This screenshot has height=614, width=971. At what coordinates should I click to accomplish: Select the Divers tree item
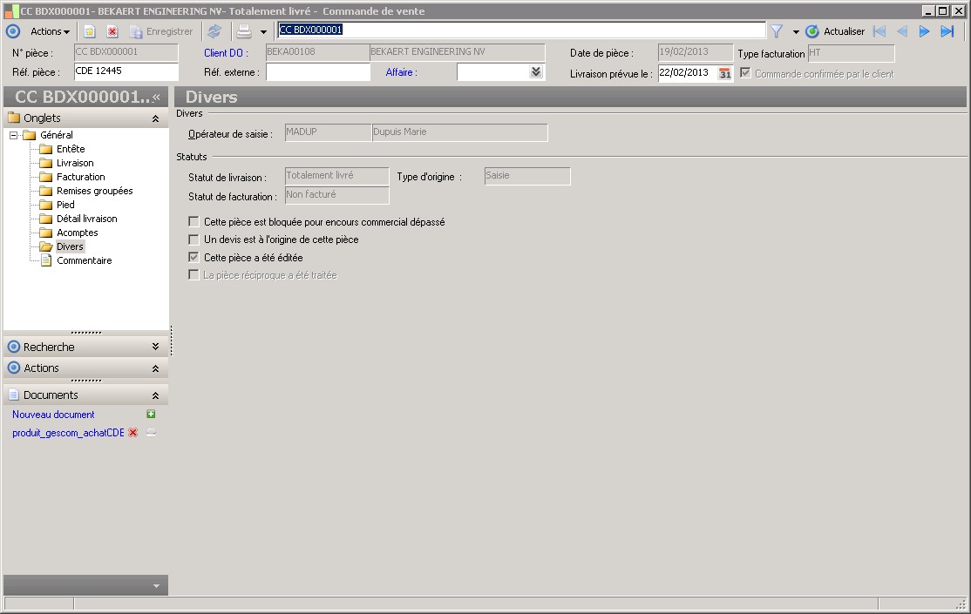pyautogui.click(x=70, y=247)
